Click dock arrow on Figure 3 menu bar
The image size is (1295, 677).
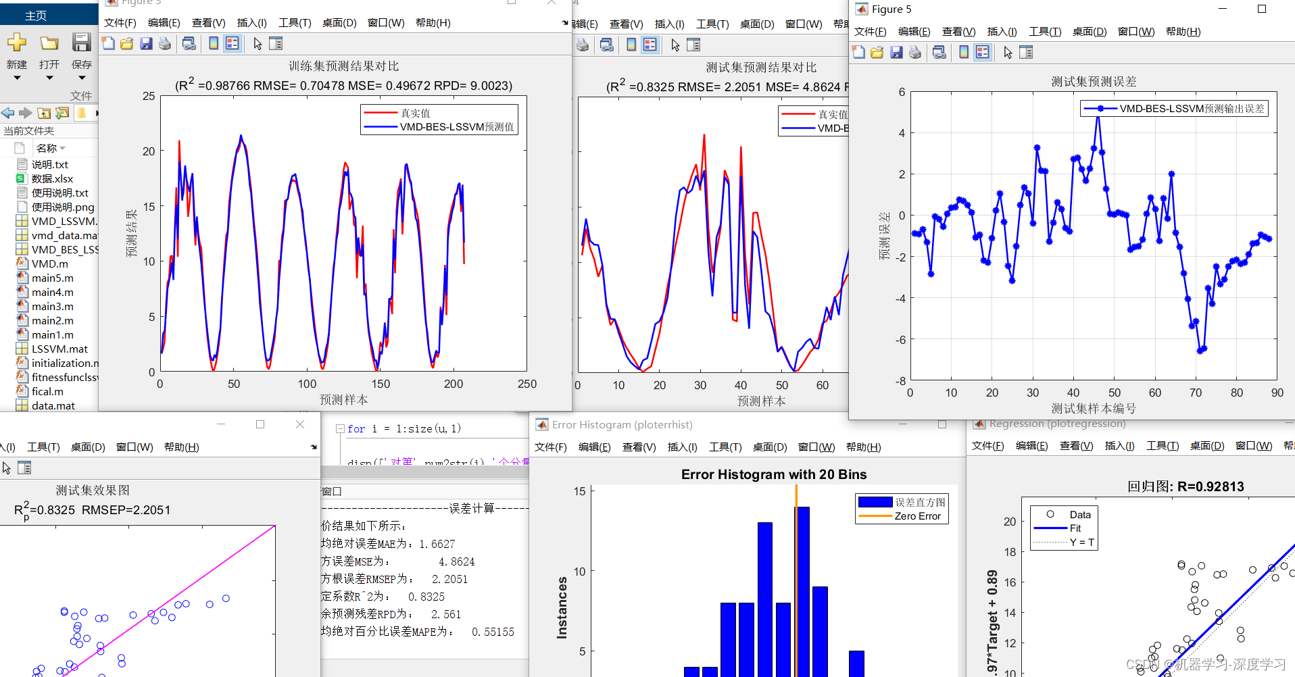[565, 23]
